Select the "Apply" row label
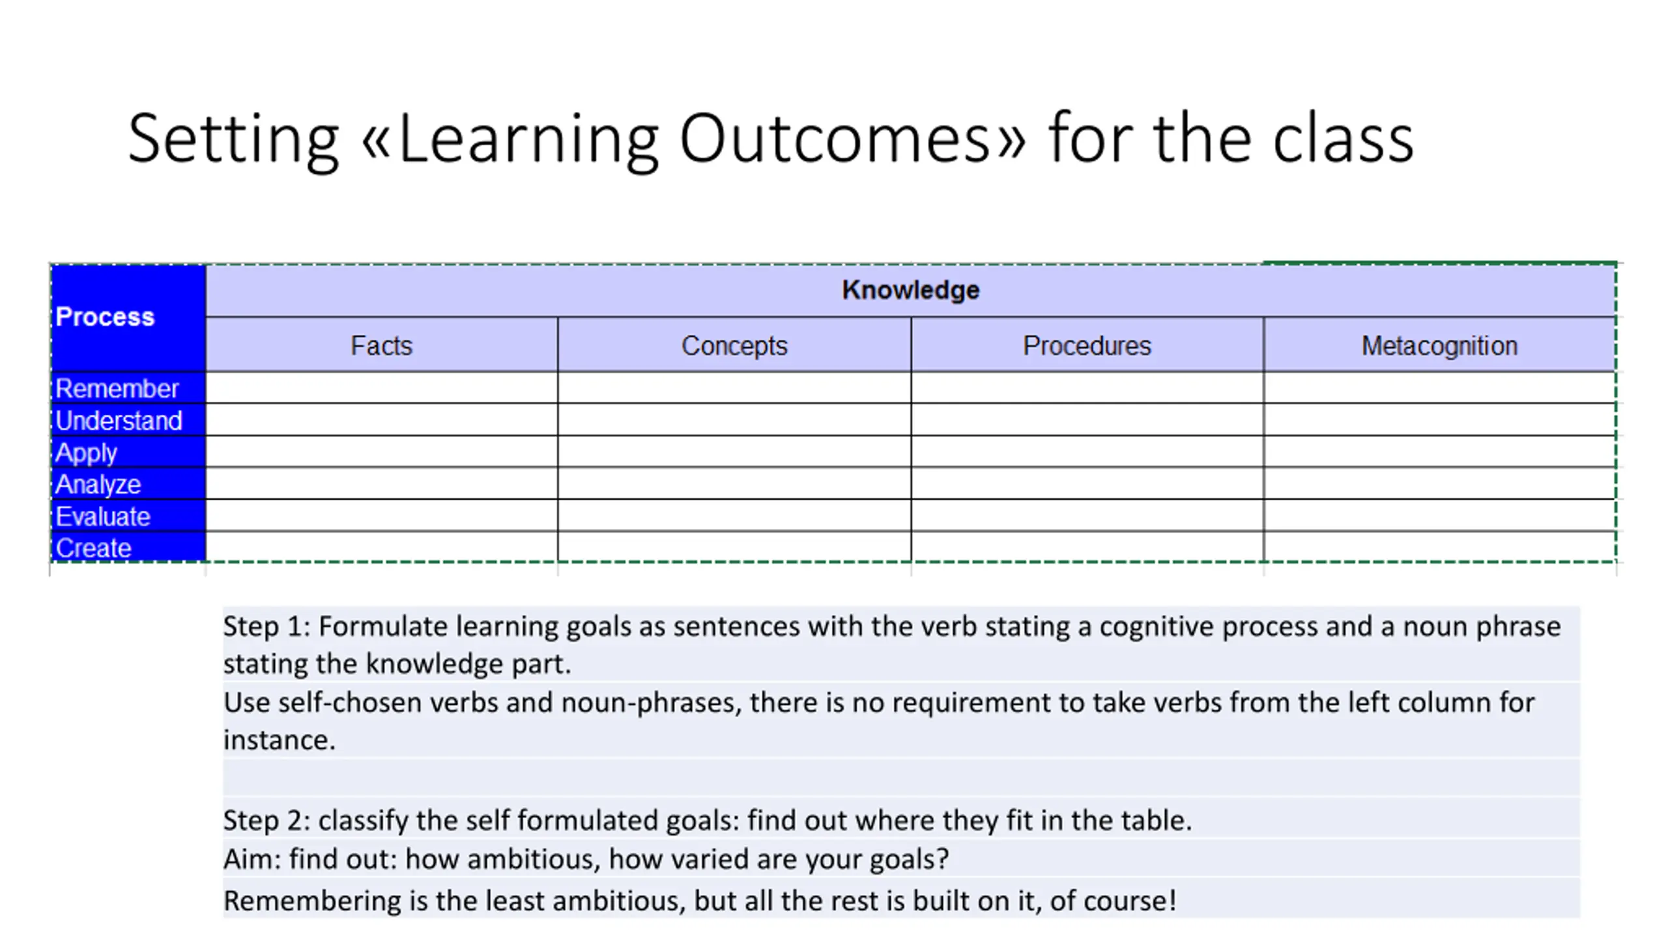The image size is (1668, 938). tap(86, 453)
